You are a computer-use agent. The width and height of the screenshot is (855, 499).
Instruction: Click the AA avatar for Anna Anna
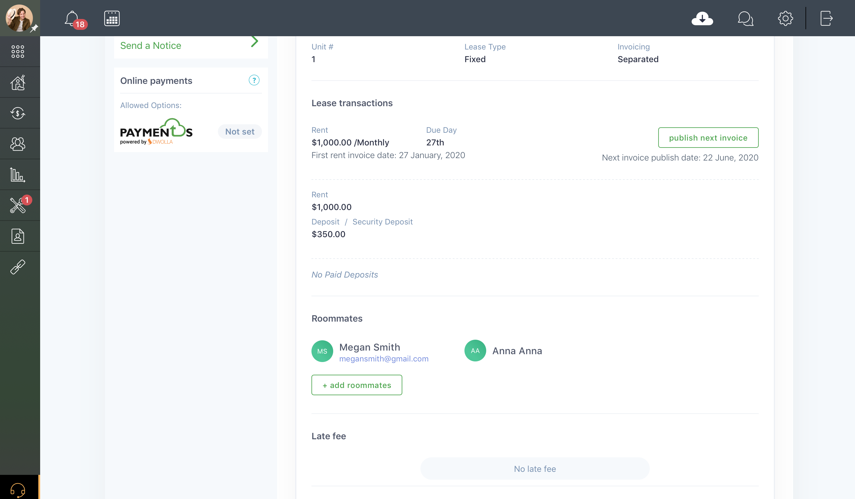tap(475, 351)
